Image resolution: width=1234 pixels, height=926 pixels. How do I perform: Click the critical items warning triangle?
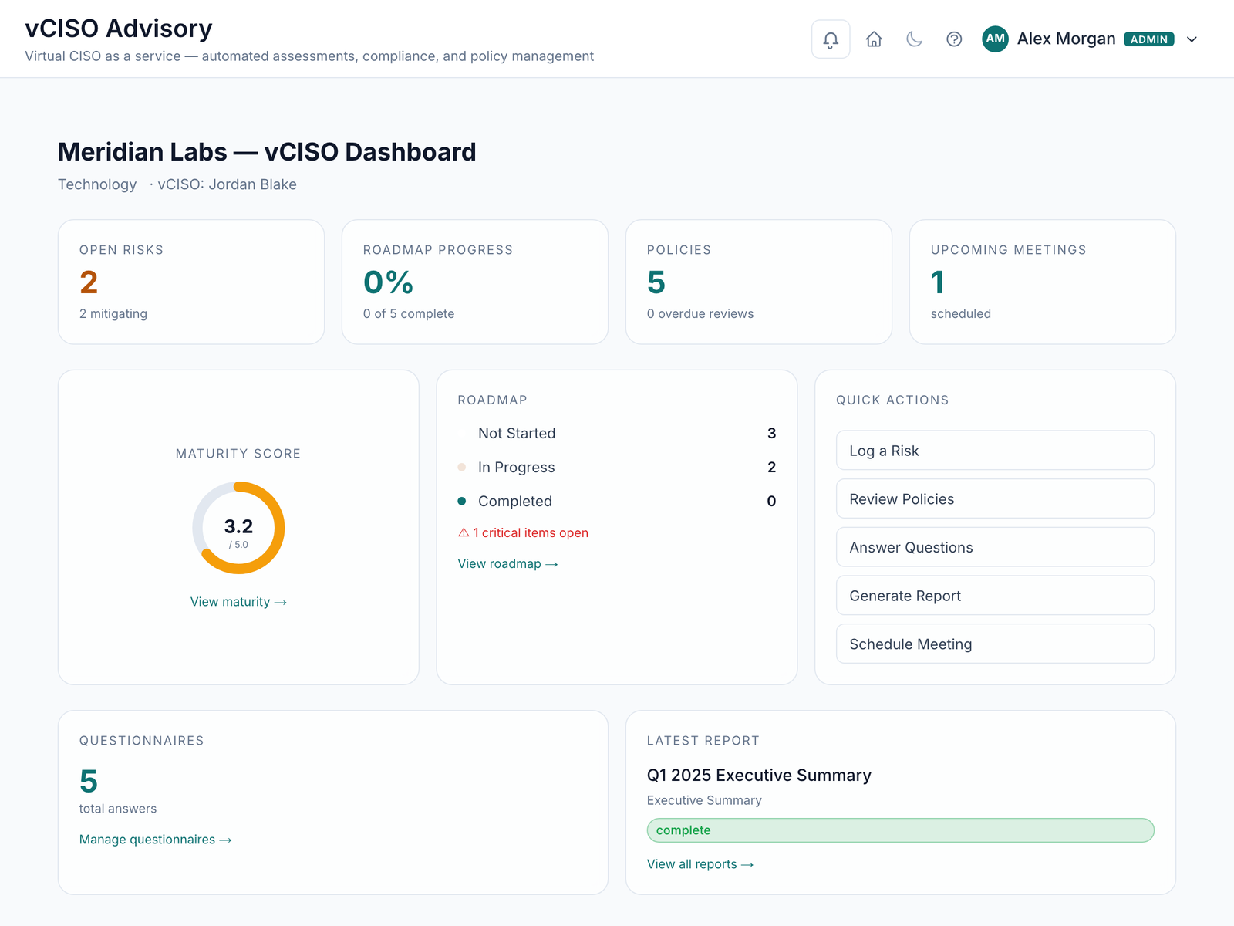coord(464,532)
